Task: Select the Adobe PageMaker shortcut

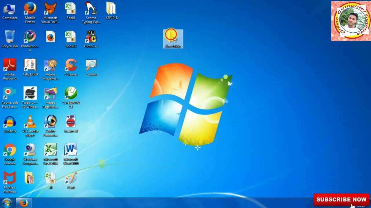Action: [50, 98]
